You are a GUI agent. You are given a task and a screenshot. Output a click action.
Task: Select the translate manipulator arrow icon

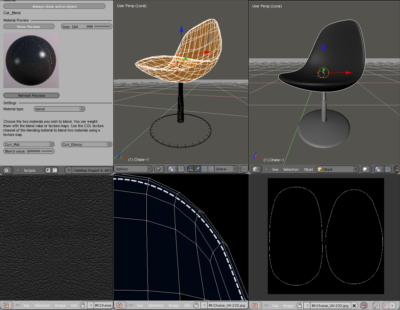click(197, 169)
